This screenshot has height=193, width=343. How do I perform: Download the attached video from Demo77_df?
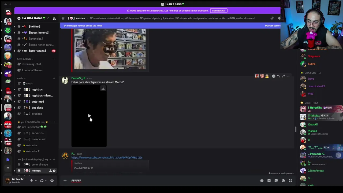pos(103,88)
